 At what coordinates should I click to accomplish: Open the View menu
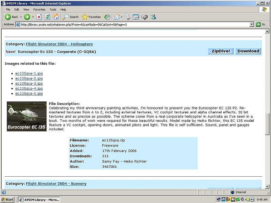[x=26, y=9]
